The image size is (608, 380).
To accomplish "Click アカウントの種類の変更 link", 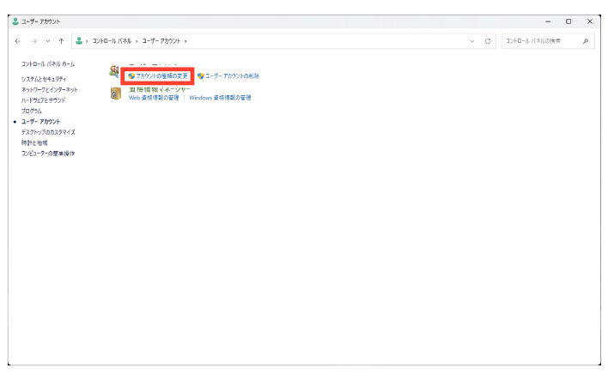I will click(x=161, y=76).
